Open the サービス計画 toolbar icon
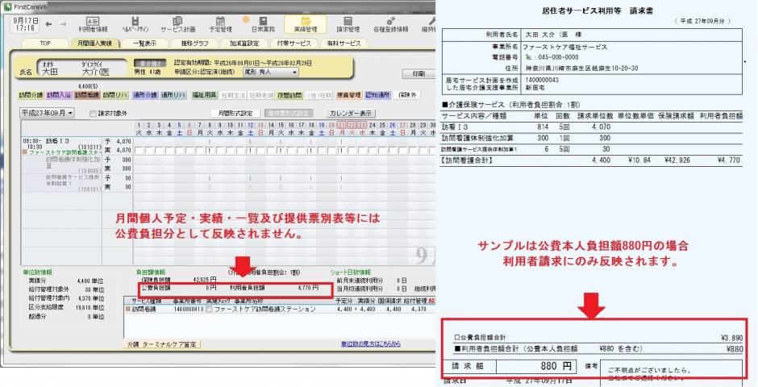This screenshot has height=387, width=758. click(177, 23)
